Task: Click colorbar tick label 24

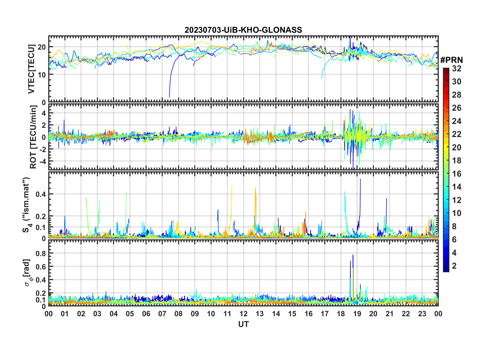Action: 457,121
